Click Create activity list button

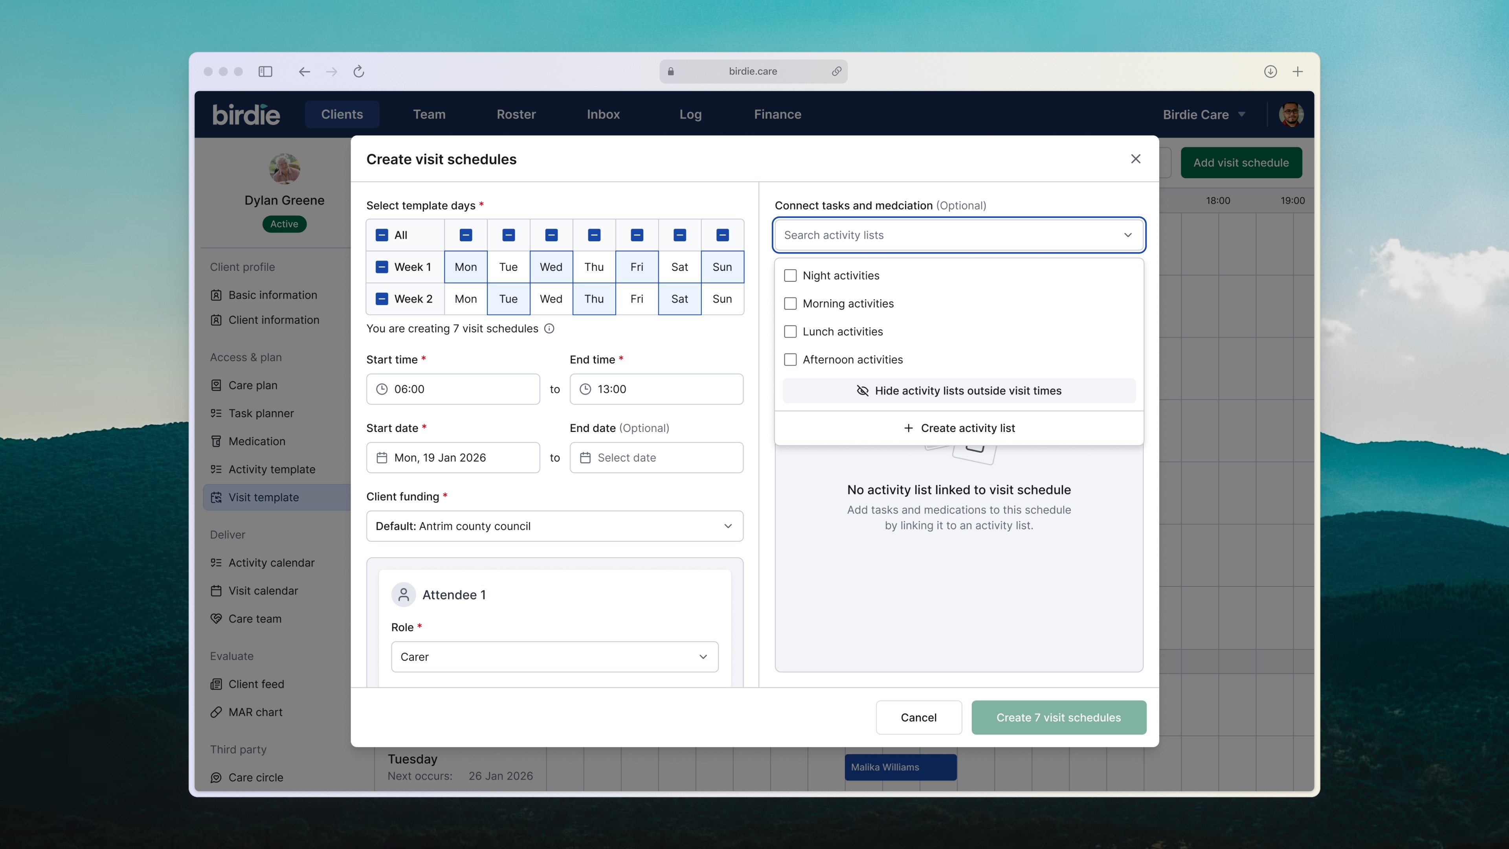tap(958, 428)
